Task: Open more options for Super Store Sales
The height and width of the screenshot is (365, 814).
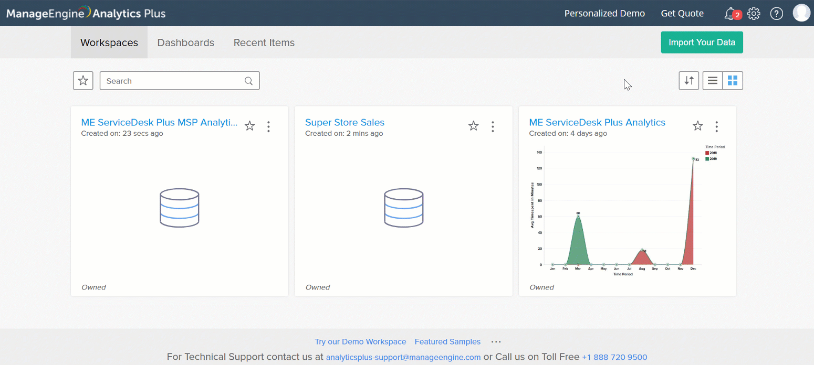Action: coord(493,126)
